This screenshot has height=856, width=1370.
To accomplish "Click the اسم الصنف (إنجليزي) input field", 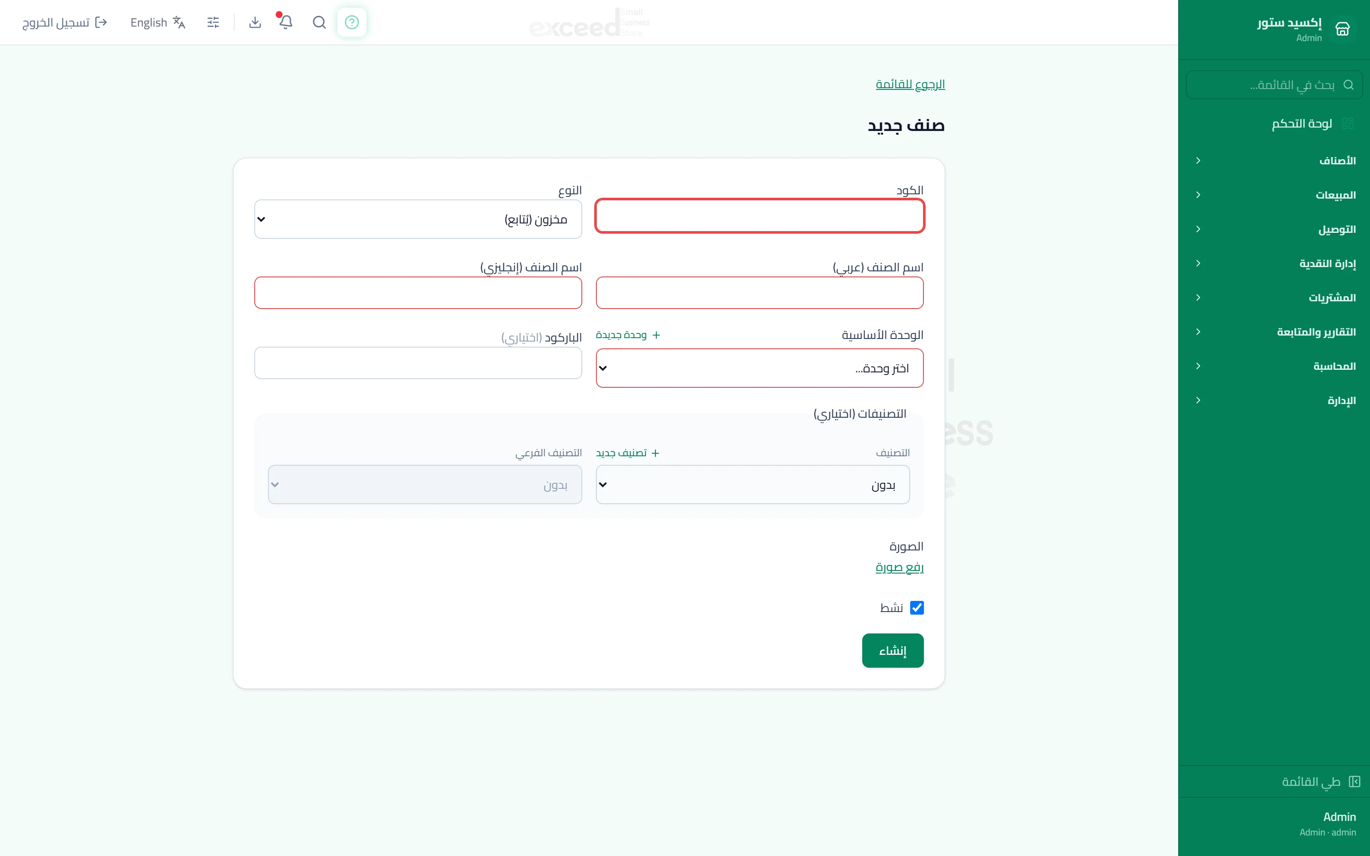I will pyautogui.click(x=418, y=293).
